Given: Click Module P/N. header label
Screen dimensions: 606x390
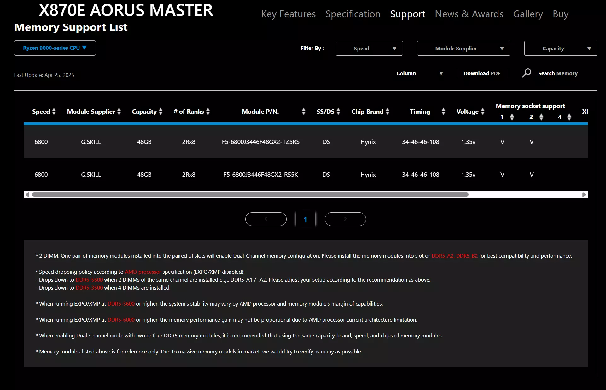Looking at the screenshot, I should point(260,112).
